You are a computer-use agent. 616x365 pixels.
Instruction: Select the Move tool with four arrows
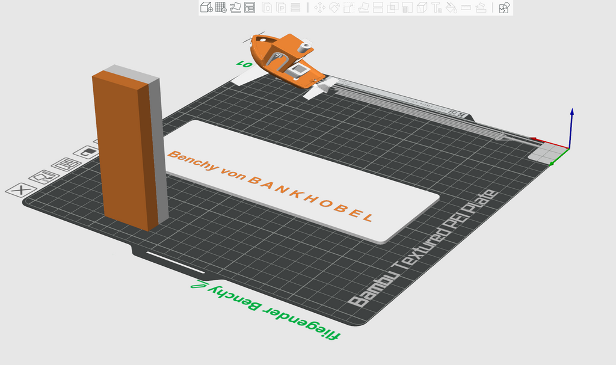tap(320, 7)
